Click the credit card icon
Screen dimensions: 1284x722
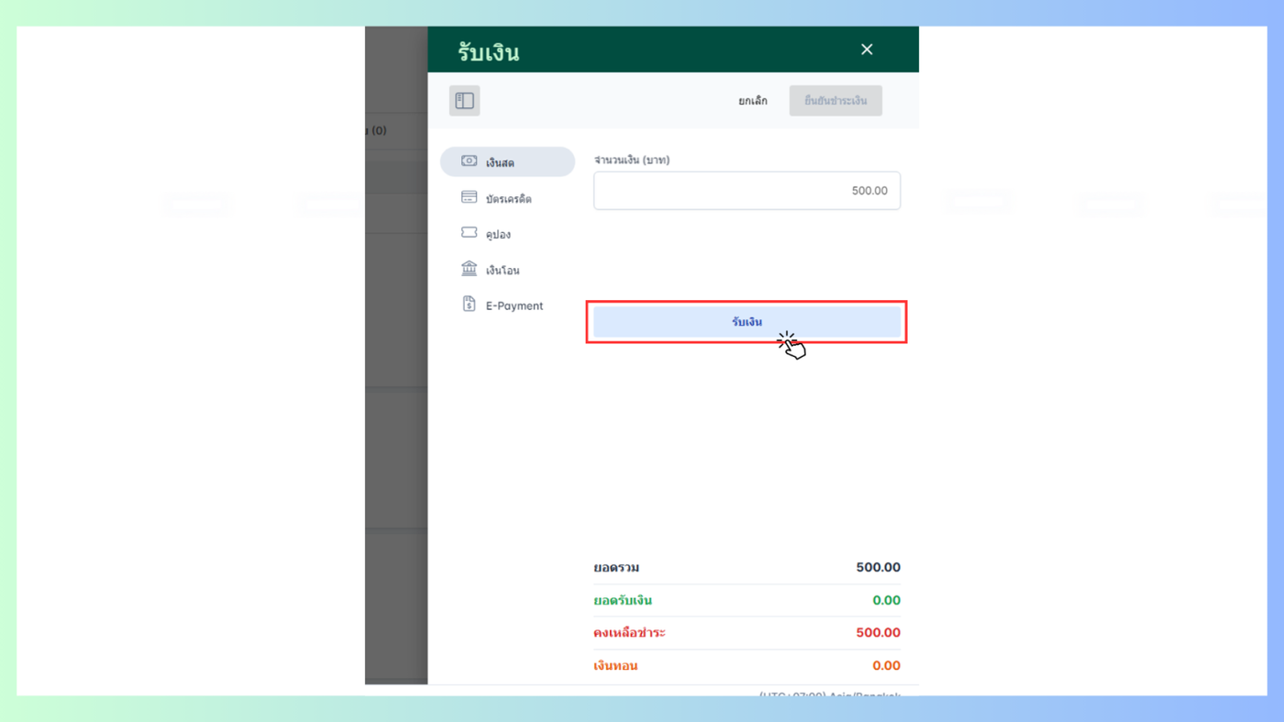[469, 197]
